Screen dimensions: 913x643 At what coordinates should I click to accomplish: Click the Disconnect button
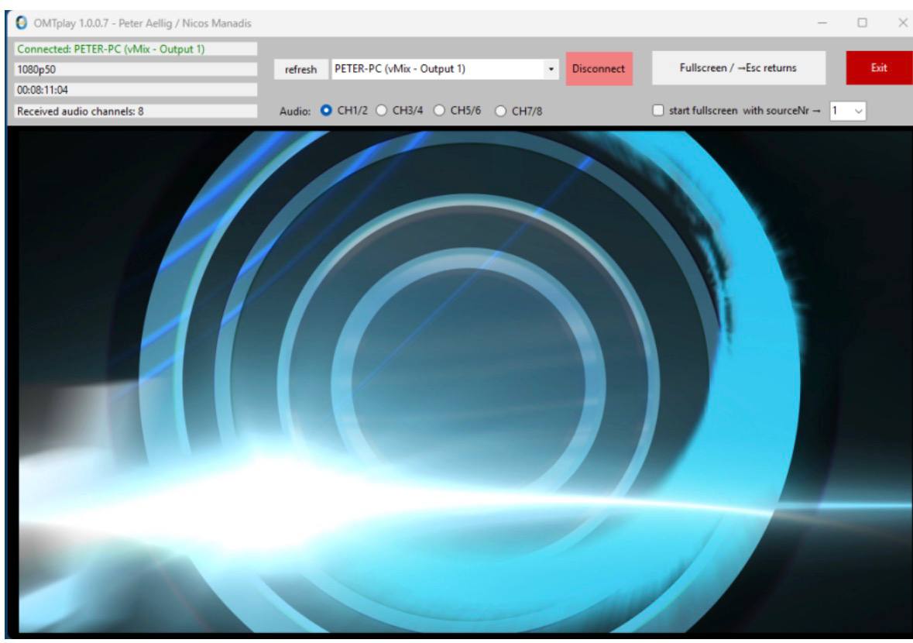pos(599,69)
